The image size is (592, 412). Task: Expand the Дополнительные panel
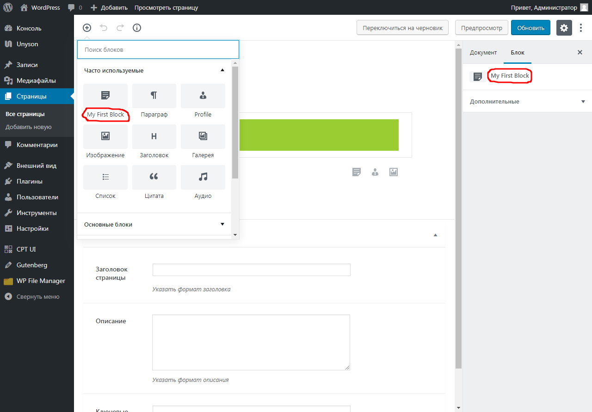point(527,101)
